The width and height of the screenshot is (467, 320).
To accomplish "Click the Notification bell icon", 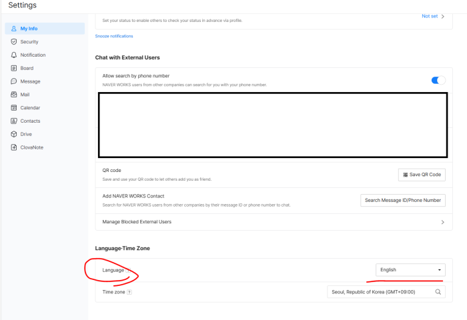I will (13, 55).
